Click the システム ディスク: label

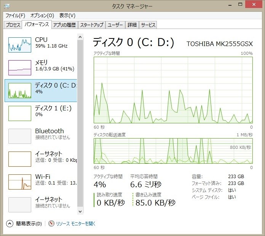[x=207, y=190]
